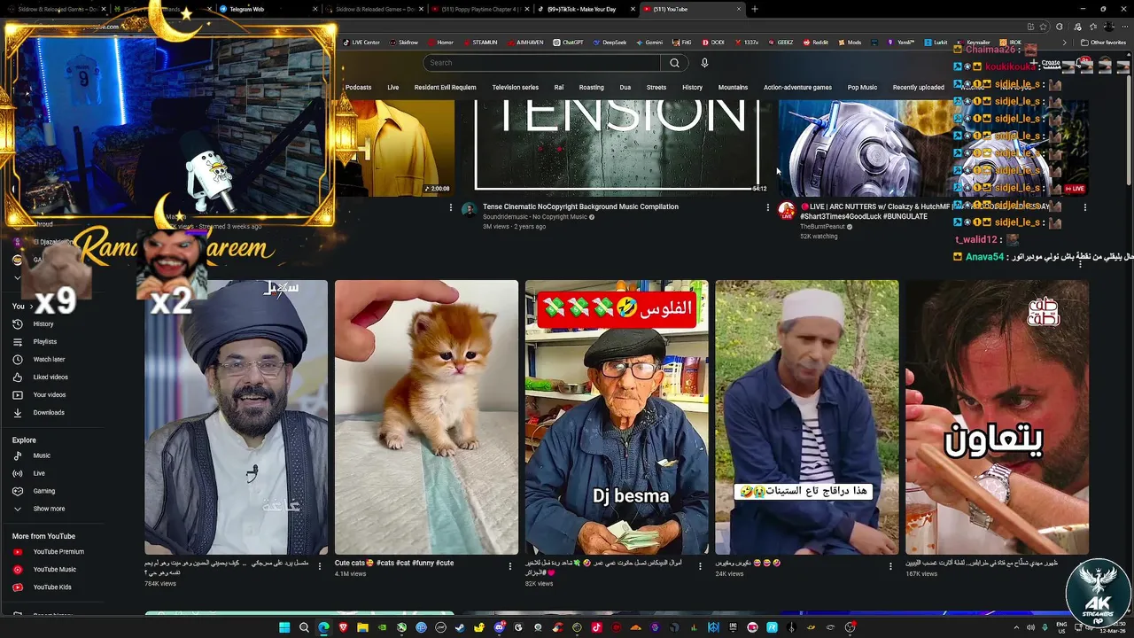The width and height of the screenshot is (1134, 638).
Task: Start voice search with the microphone icon
Action: coord(704,63)
